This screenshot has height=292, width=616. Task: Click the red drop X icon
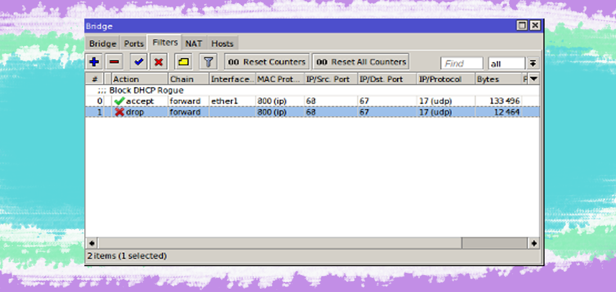click(x=119, y=112)
